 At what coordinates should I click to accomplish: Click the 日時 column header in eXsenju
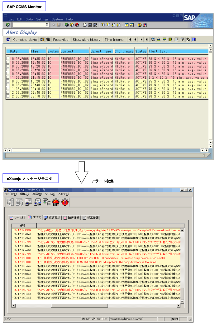(24, 225)
